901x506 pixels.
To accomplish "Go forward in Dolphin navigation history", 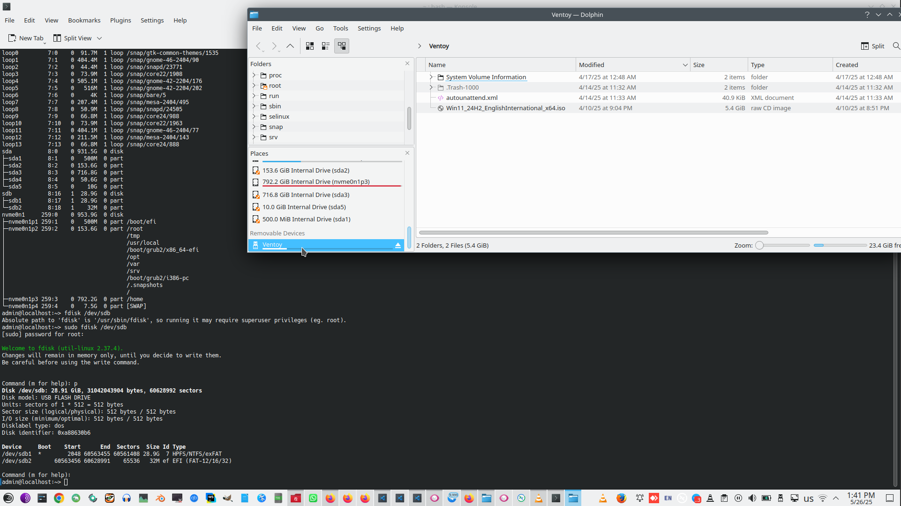I will coord(274,46).
